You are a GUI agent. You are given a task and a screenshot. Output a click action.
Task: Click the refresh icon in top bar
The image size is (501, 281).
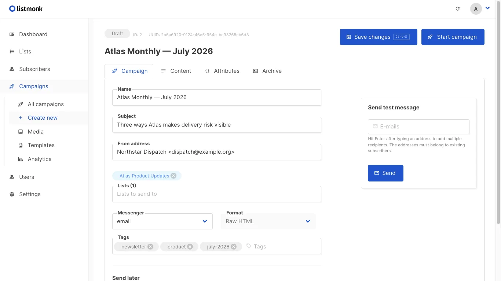click(x=458, y=9)
